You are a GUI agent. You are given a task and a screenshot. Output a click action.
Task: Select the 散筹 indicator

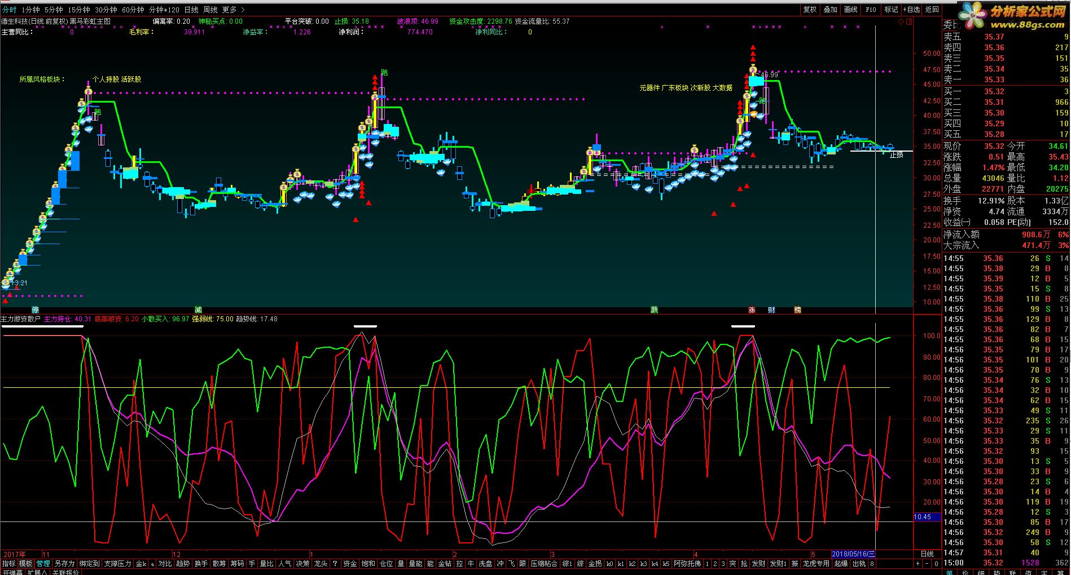pyautogui.click(x=219, y=564)
